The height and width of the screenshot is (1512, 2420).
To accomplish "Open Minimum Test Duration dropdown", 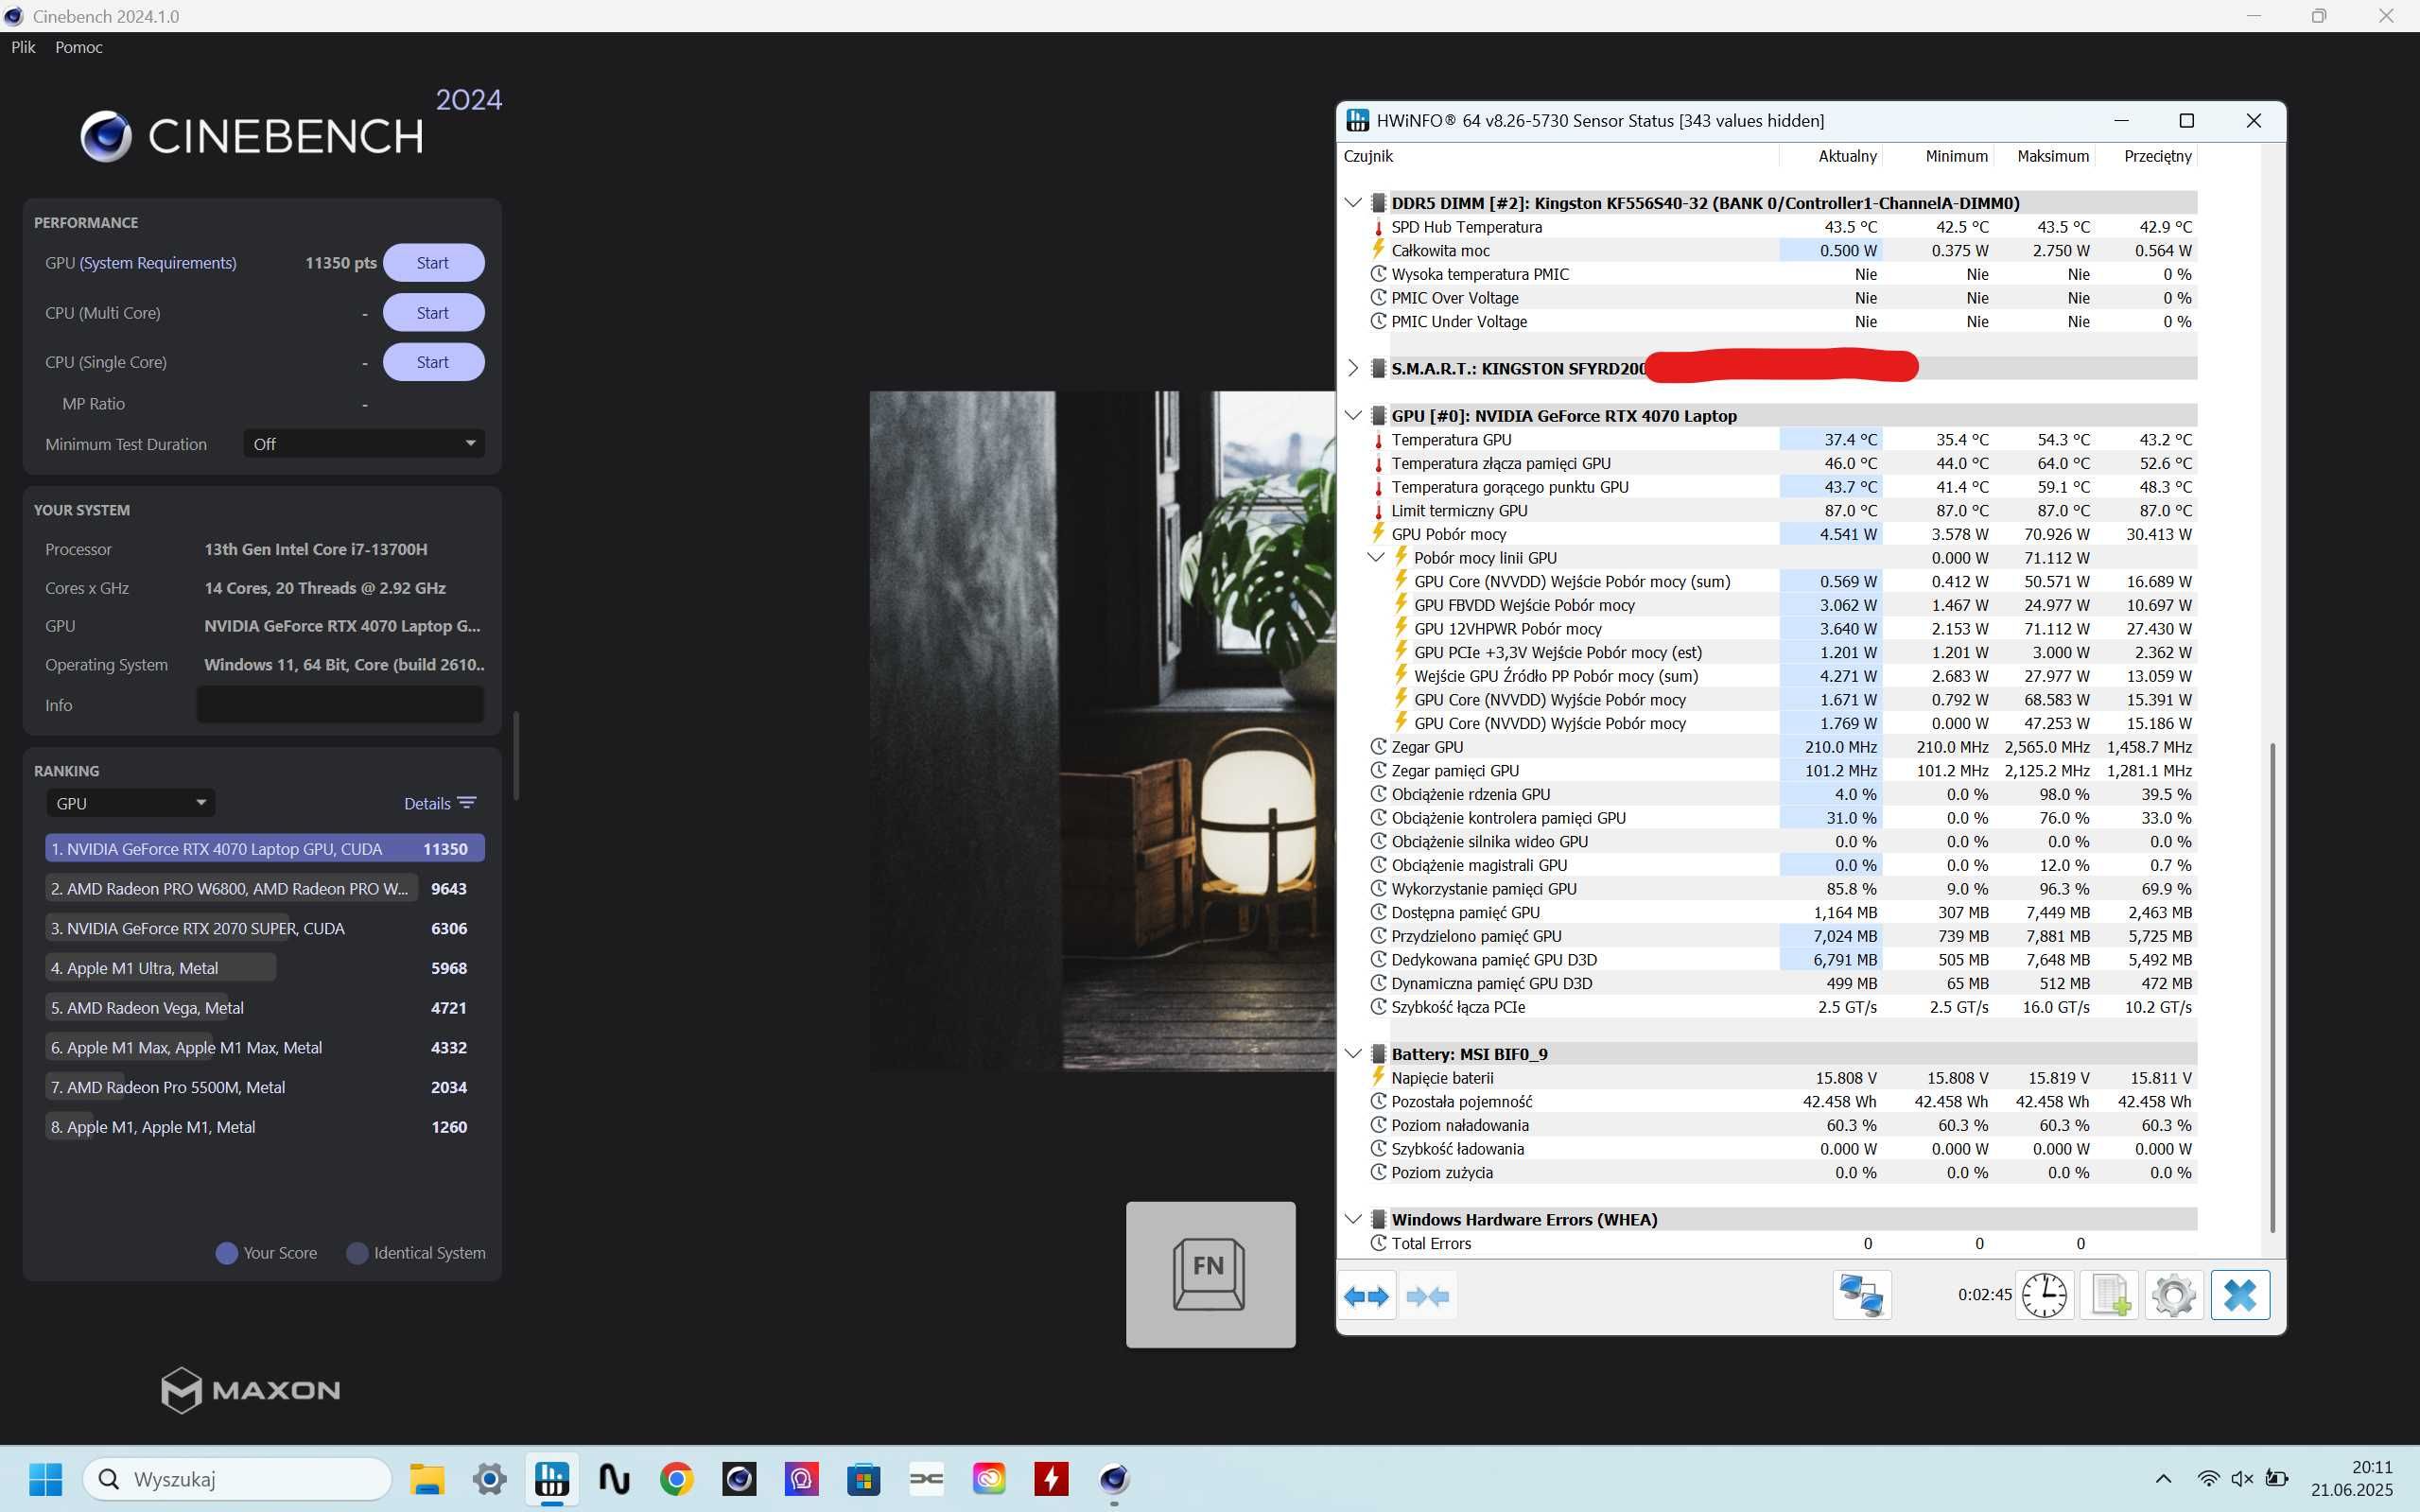I will point(364,444).
